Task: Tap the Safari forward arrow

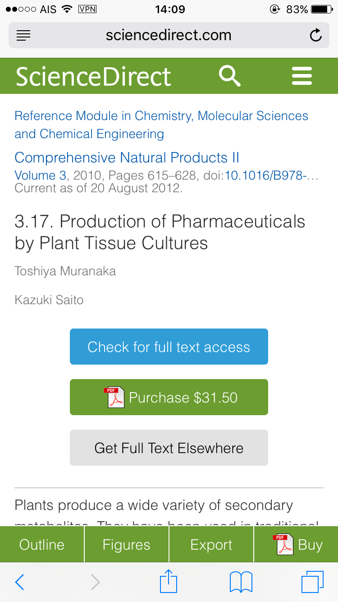Action: [x=95, y=582]
